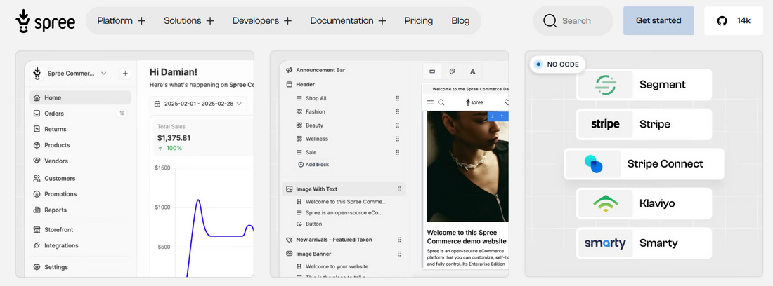Viewport: 773px width, 286px height.
Task: Open the Developers dropdown menu
Action: [261, 21]
